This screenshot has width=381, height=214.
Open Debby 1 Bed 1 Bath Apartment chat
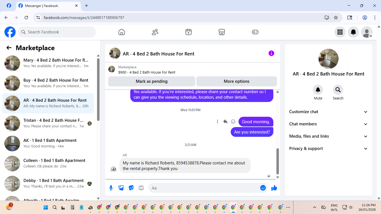click(x=48, y=184)
